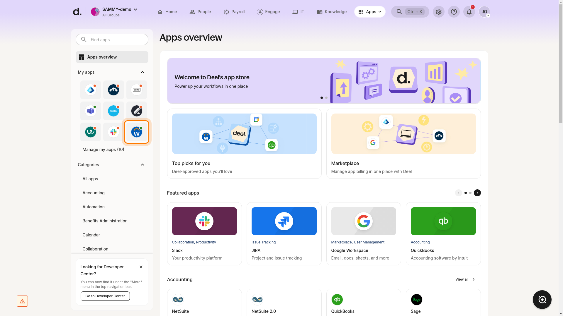The height and width of the screenshot is (316, 563).
Task: Open the IT tab
Action: tap(298, 12)
